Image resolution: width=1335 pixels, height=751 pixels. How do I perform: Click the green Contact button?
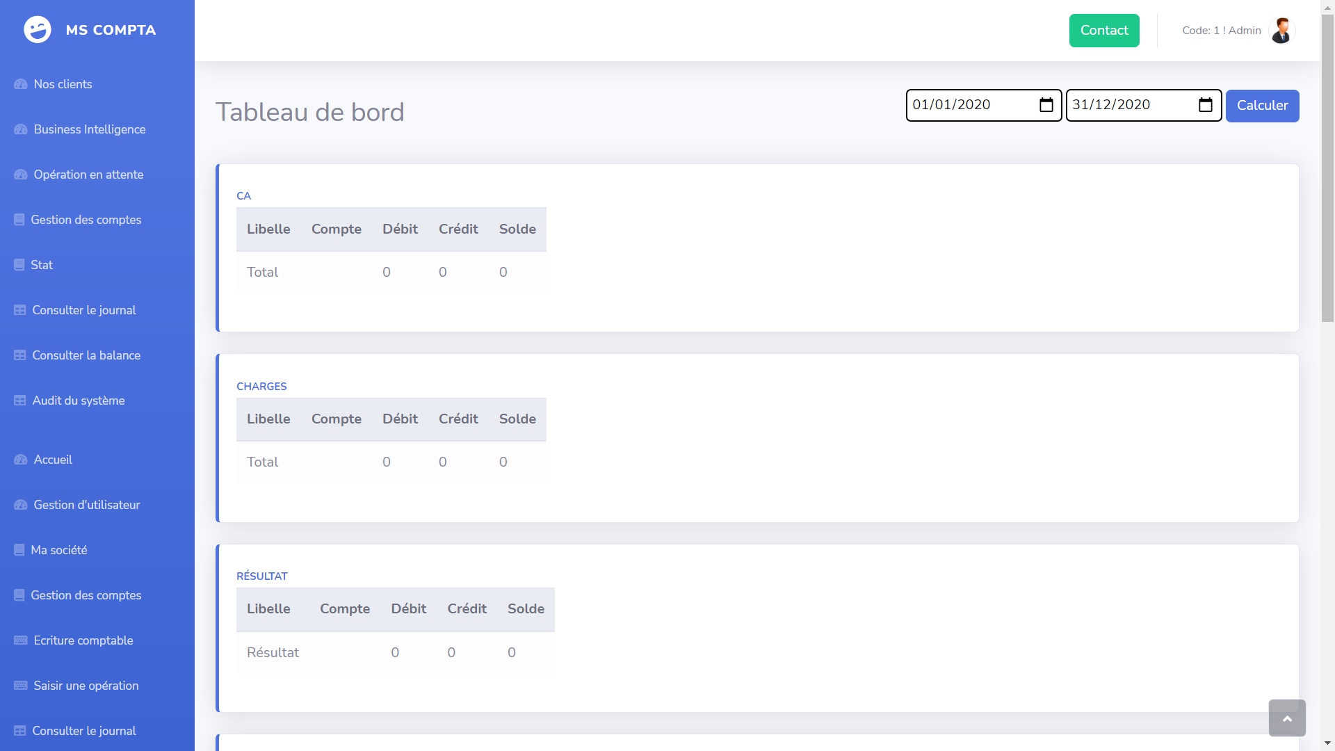pos(1104,31)
